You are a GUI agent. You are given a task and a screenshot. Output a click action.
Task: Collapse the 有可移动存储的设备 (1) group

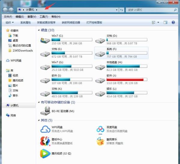[39, 102]
